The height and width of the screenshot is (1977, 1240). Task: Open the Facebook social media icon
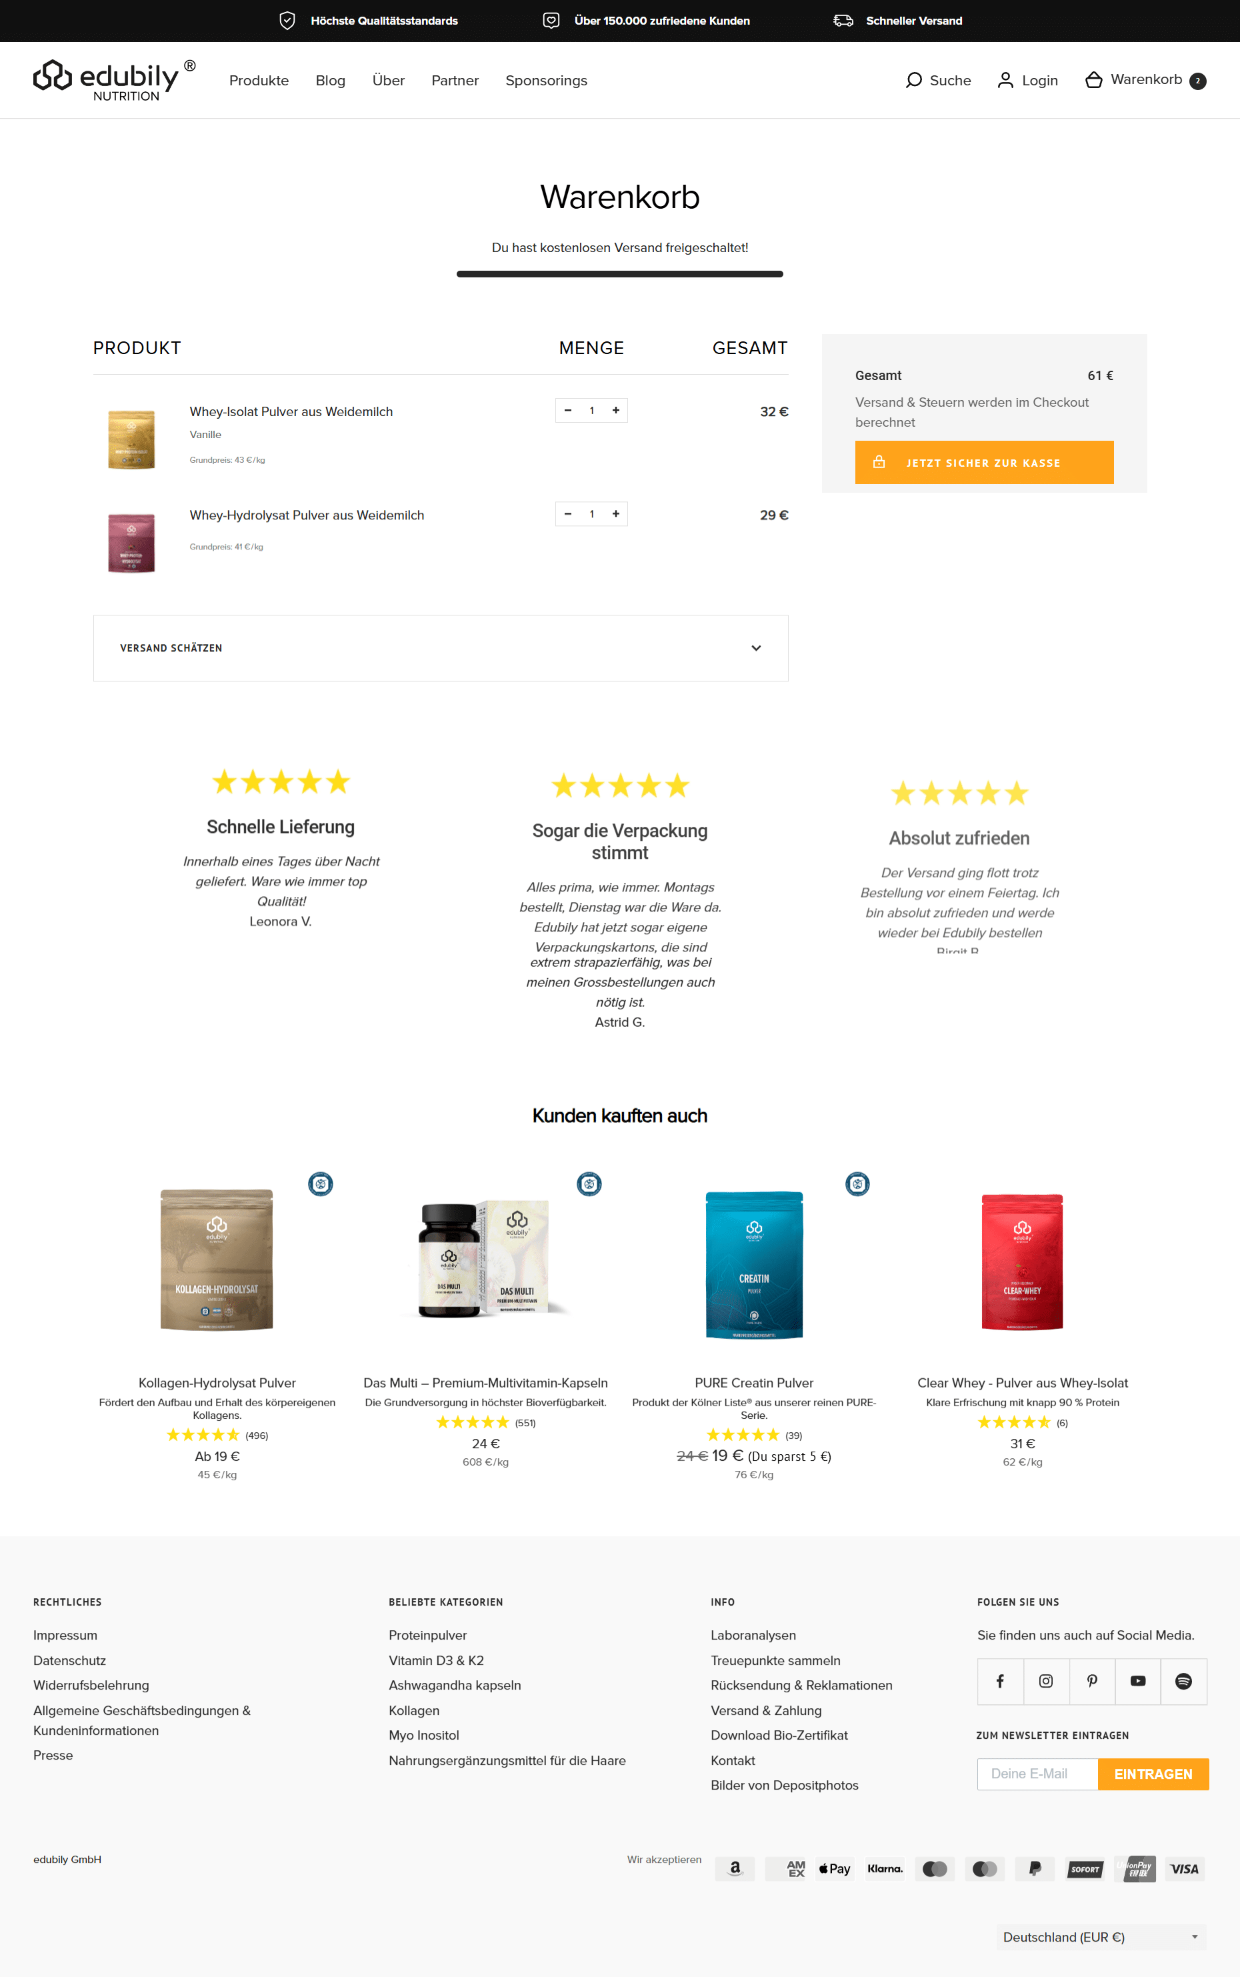[1000, 1681]
